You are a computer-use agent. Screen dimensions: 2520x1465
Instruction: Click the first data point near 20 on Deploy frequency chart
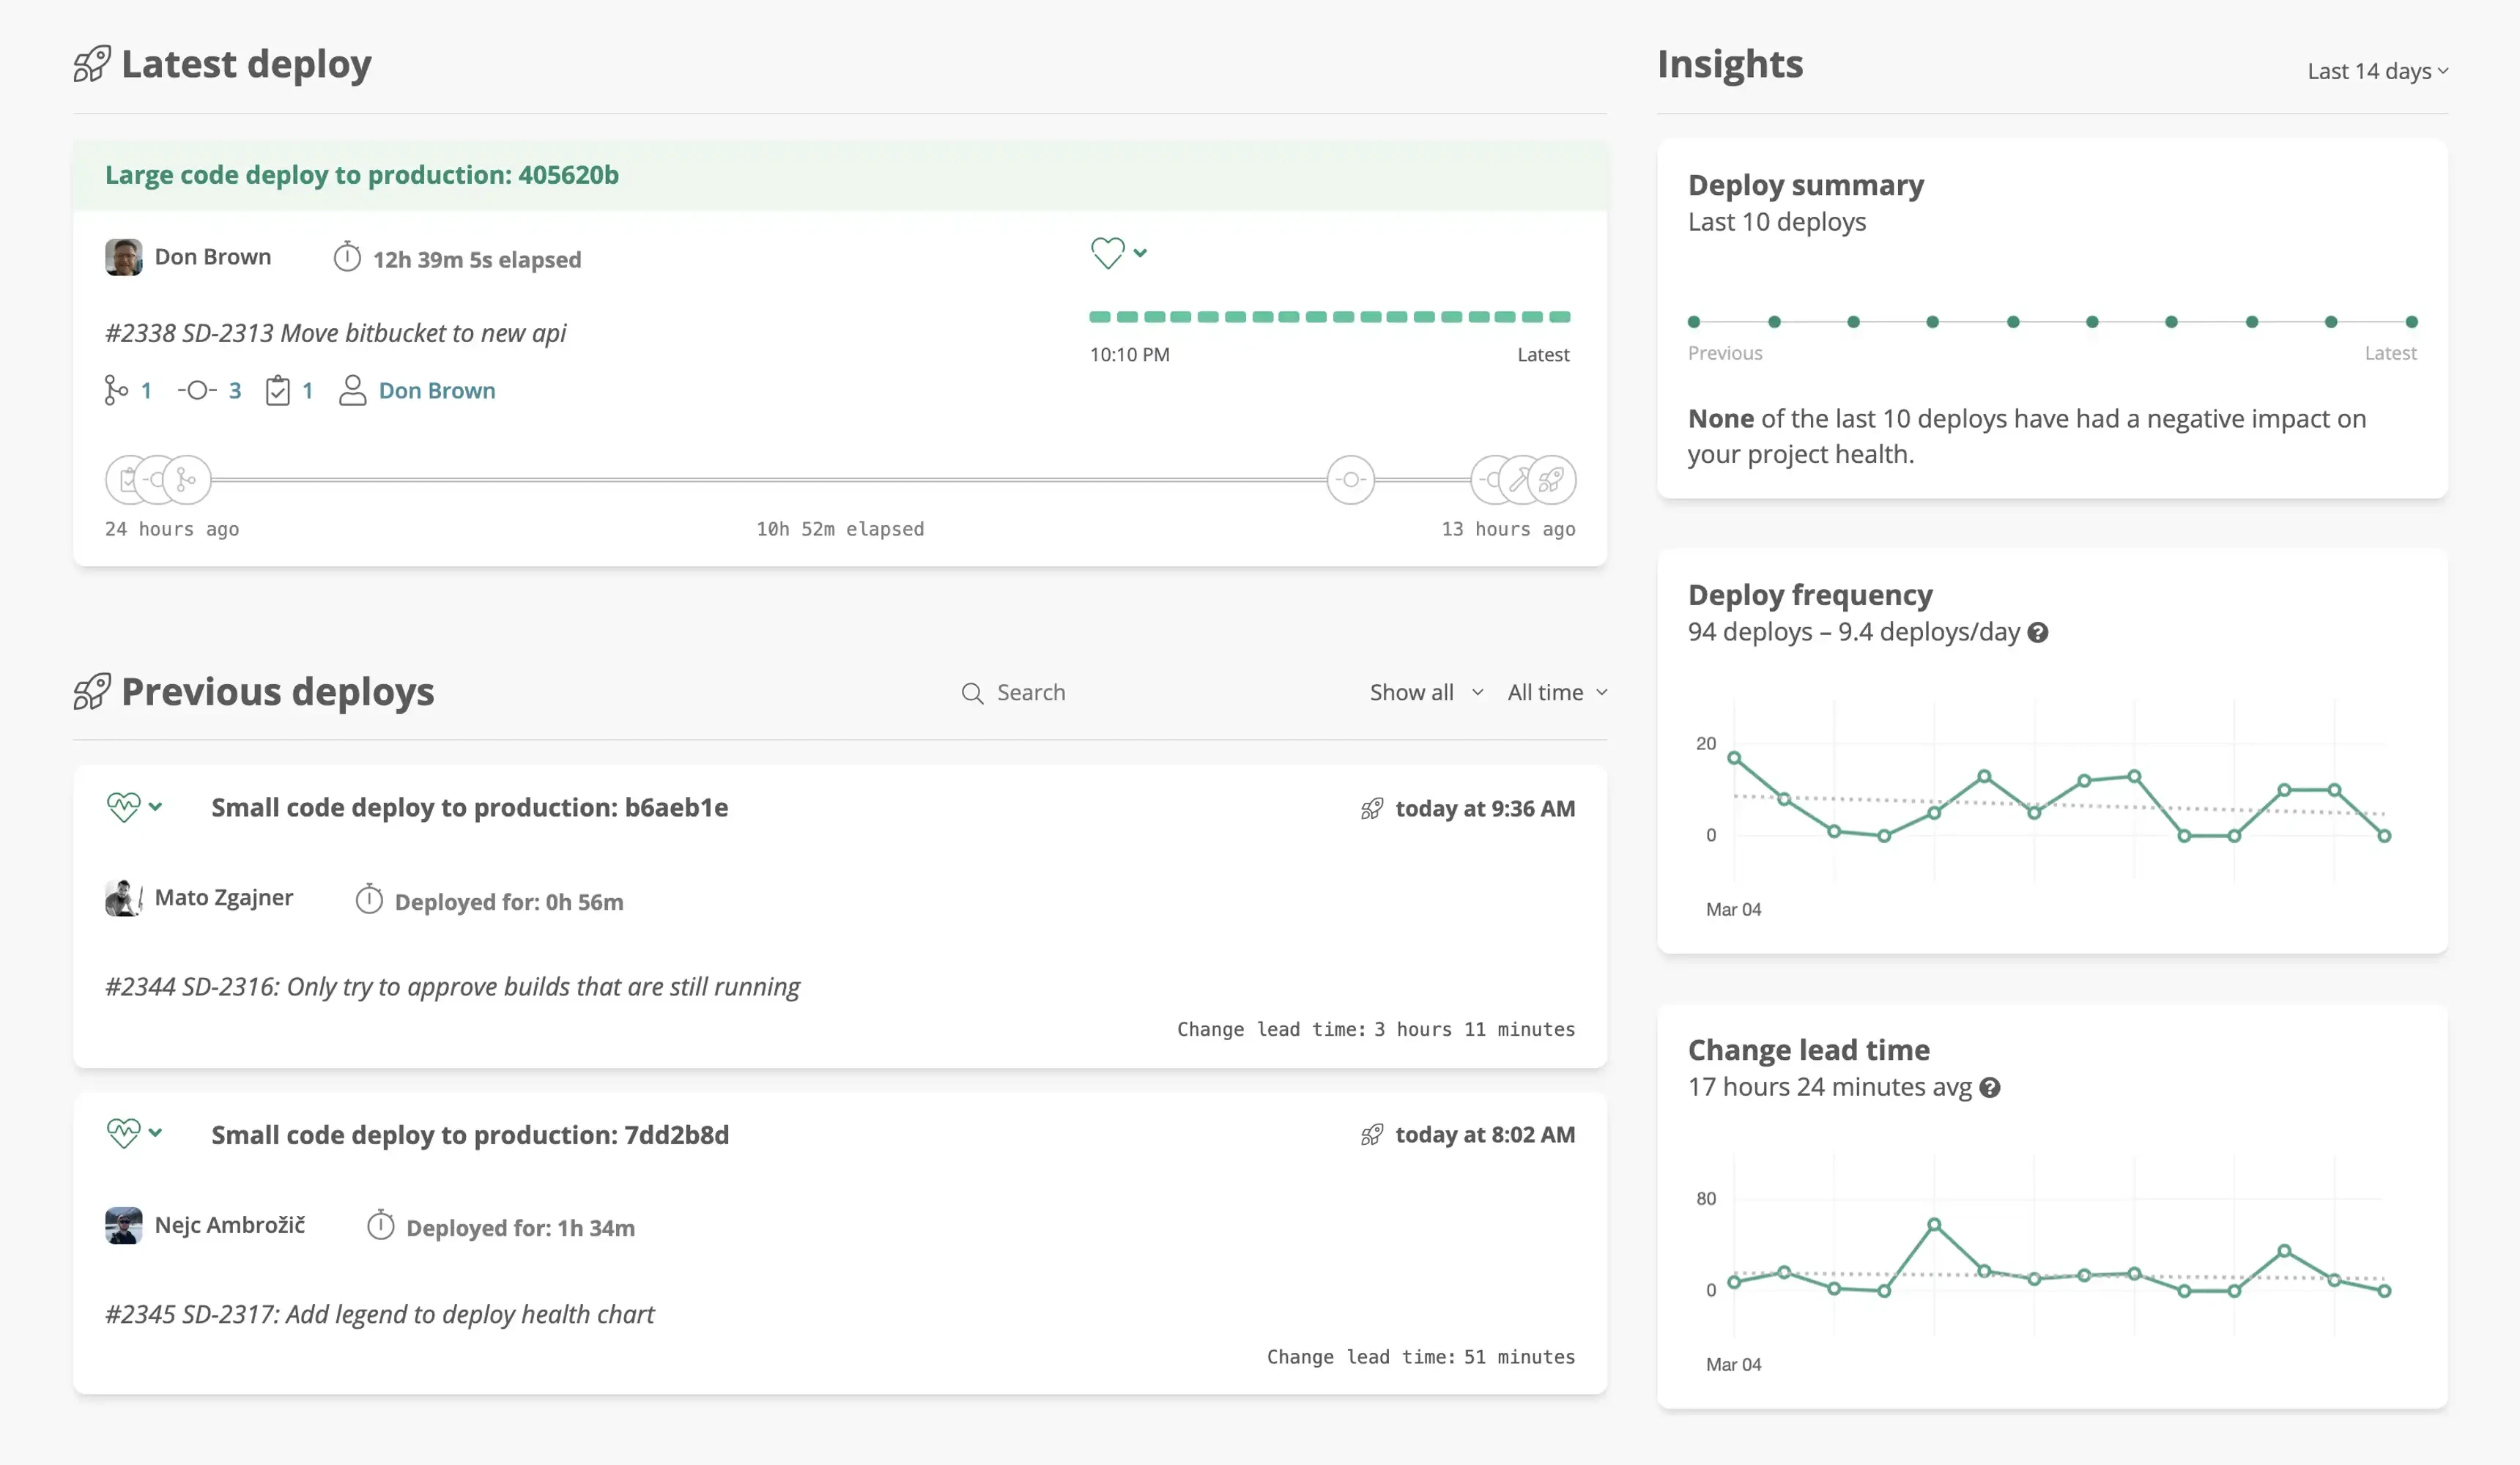(x=1734, y=758)
